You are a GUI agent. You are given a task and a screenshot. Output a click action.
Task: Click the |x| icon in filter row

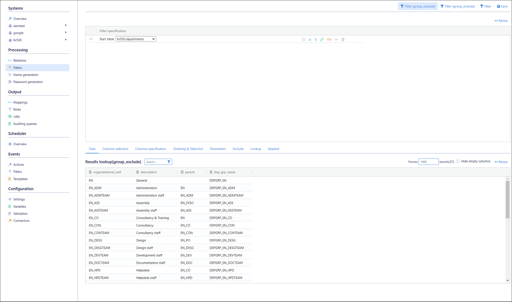point(337,39)
